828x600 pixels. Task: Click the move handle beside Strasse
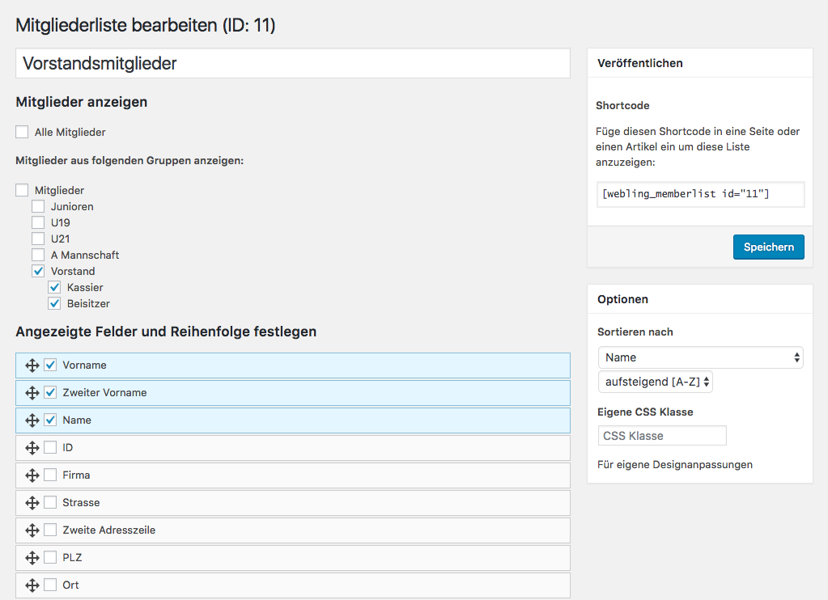pos(32,503)
